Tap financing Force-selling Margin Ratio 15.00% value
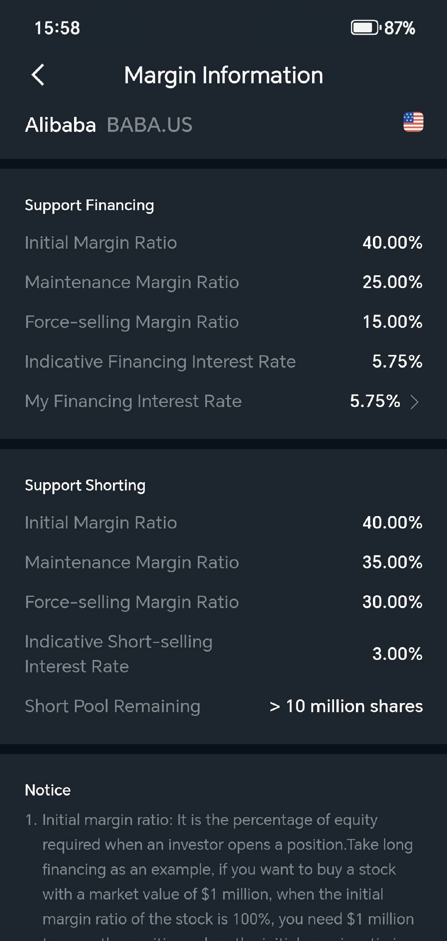This screenshot has width=447, height=941. point(392,322)
